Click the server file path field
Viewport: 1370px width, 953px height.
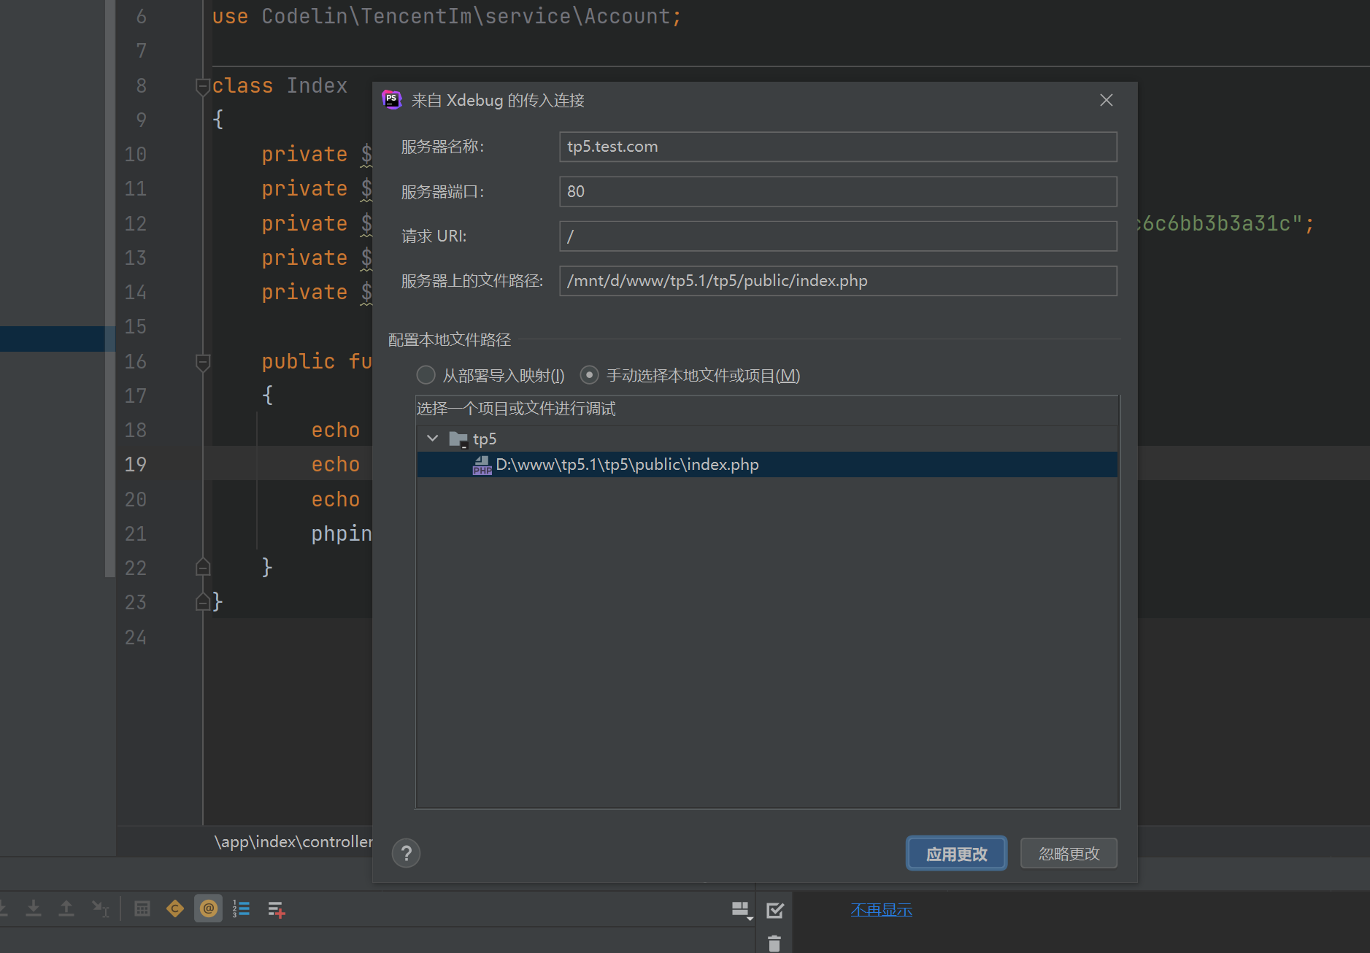tap(838, 281)
